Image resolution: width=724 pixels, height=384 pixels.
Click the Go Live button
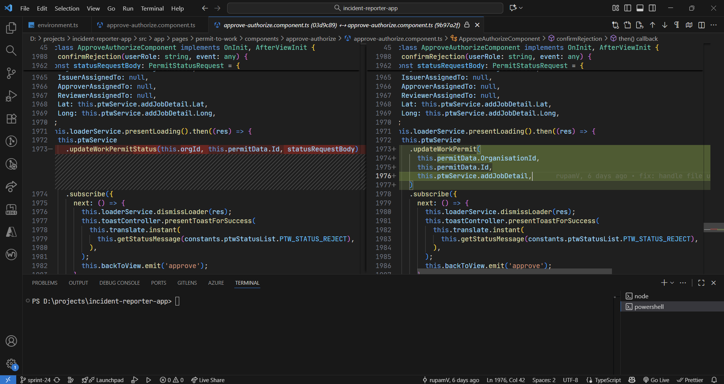pyautogui.click(x=656, y=380)
